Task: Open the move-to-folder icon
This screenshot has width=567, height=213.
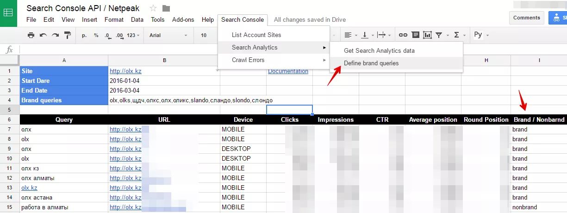Action: point(166,8)
